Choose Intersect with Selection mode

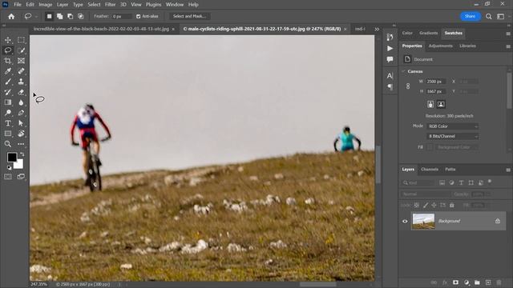[x=80, y=16]
